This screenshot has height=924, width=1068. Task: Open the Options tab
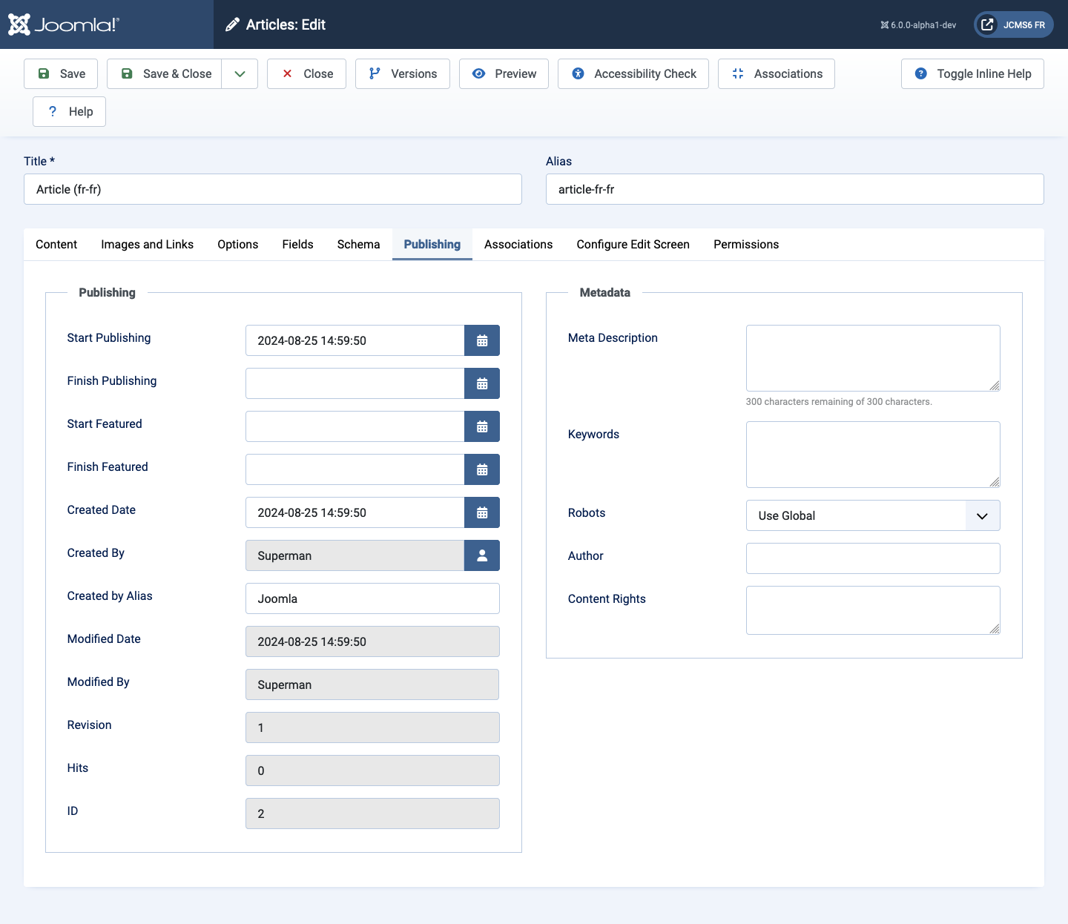[x=238, y=244]
